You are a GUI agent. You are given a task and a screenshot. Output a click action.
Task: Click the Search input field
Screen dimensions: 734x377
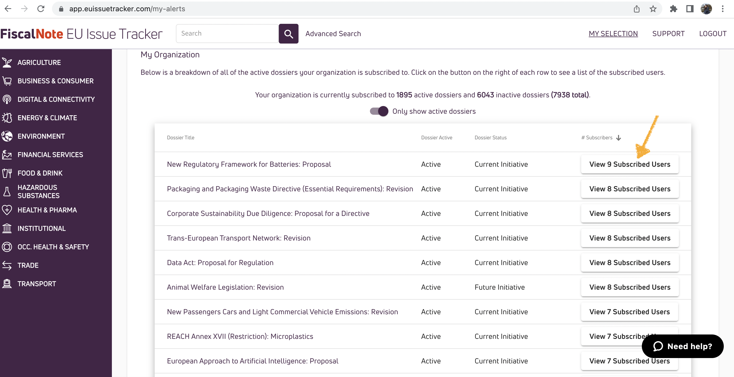(227, 34)
